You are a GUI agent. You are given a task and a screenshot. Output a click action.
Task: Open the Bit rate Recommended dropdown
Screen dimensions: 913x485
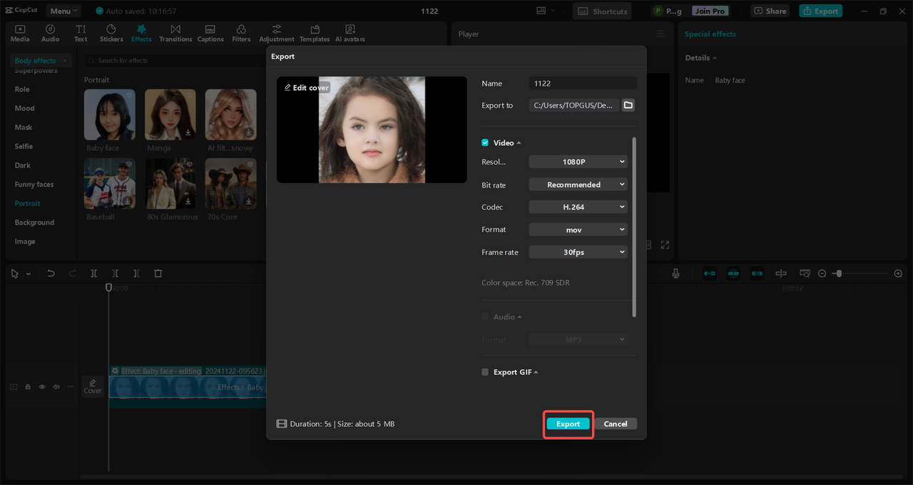point(578,185)
